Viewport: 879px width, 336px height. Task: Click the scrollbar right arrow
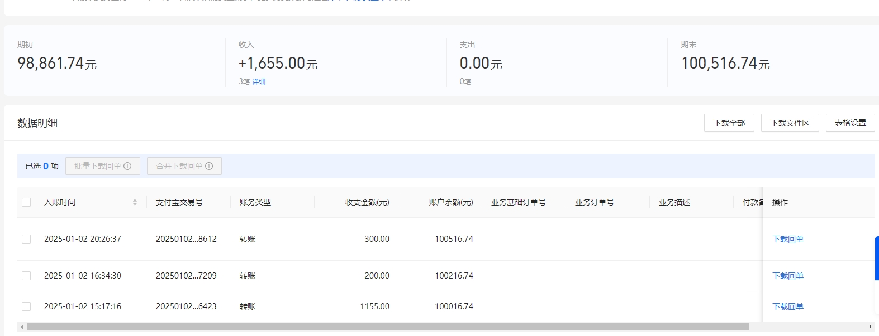pos(870,327)
